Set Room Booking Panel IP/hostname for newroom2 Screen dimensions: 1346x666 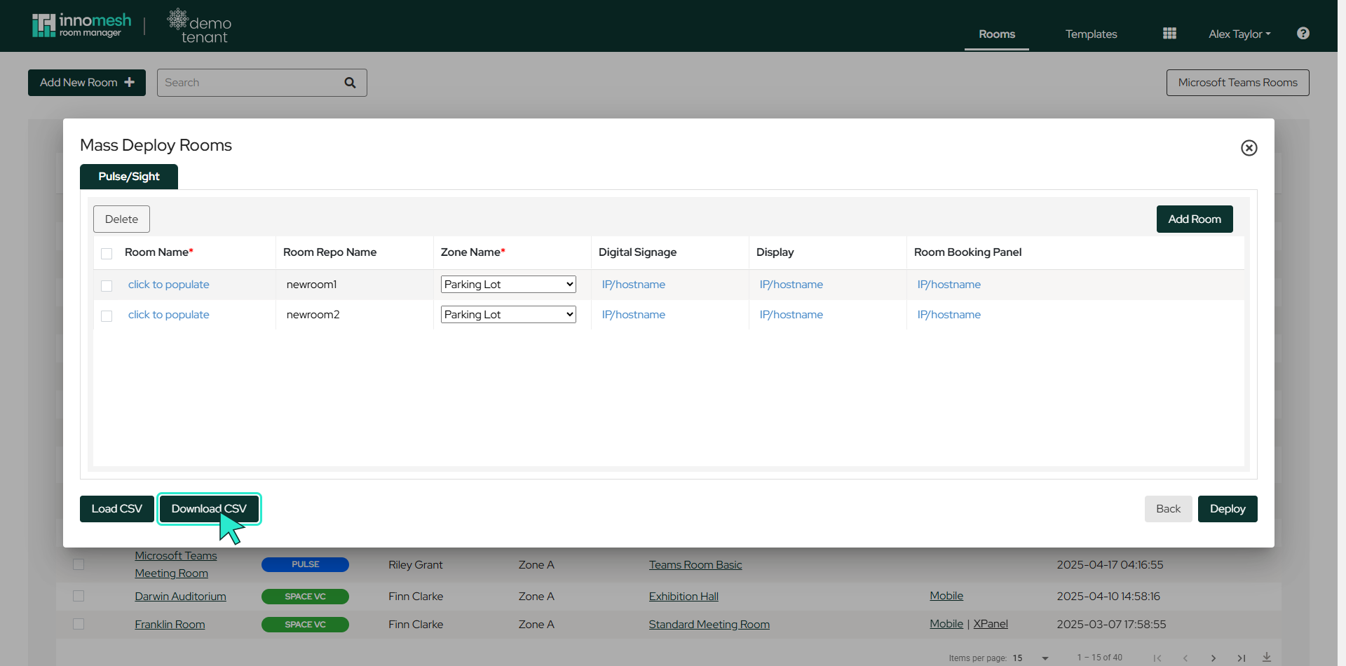click(x=949, y=315)
